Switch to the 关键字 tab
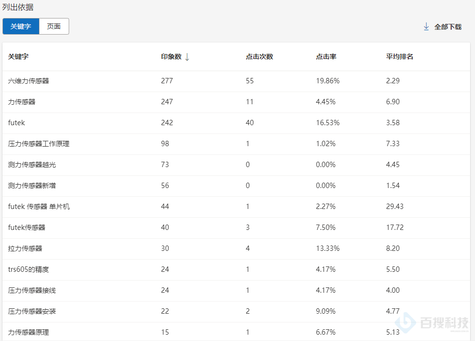 (20, 26)
